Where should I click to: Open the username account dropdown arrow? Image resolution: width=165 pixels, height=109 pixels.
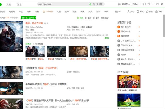[131, 4]
